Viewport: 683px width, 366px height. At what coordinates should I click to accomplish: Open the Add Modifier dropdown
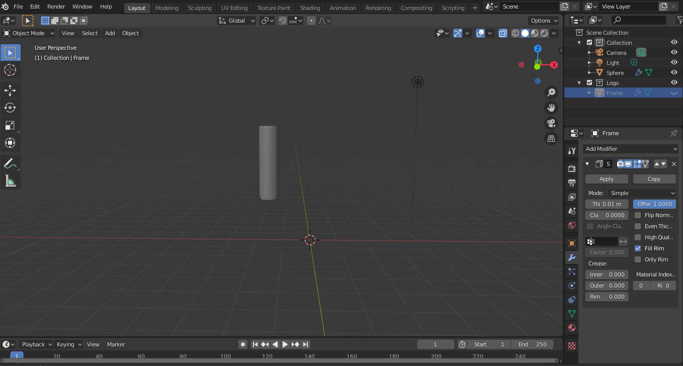[631, 149]
